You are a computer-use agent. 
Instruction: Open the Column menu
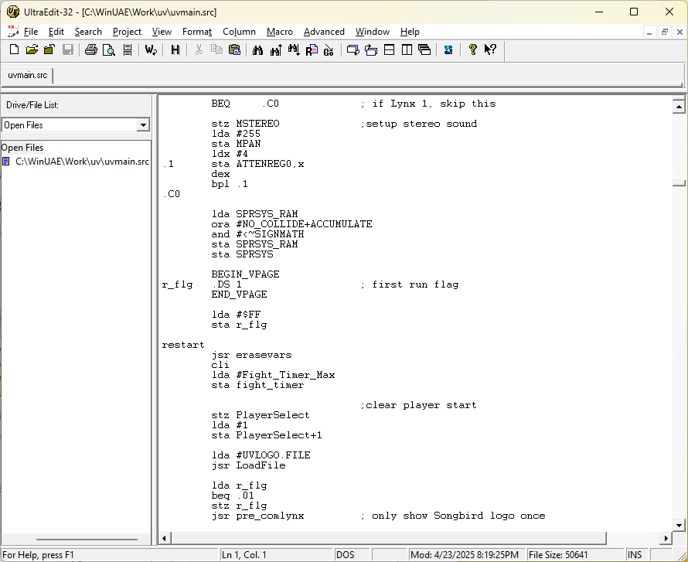(239, 32)
